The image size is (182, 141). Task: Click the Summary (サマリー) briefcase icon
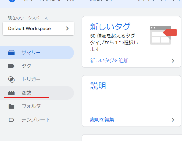[x=11, y=53]
